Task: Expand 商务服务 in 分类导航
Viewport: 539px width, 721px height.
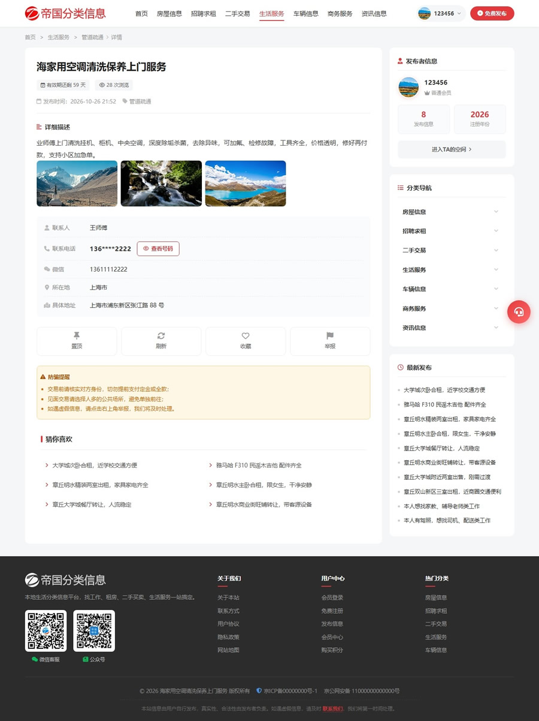Action: coord(450,308)
